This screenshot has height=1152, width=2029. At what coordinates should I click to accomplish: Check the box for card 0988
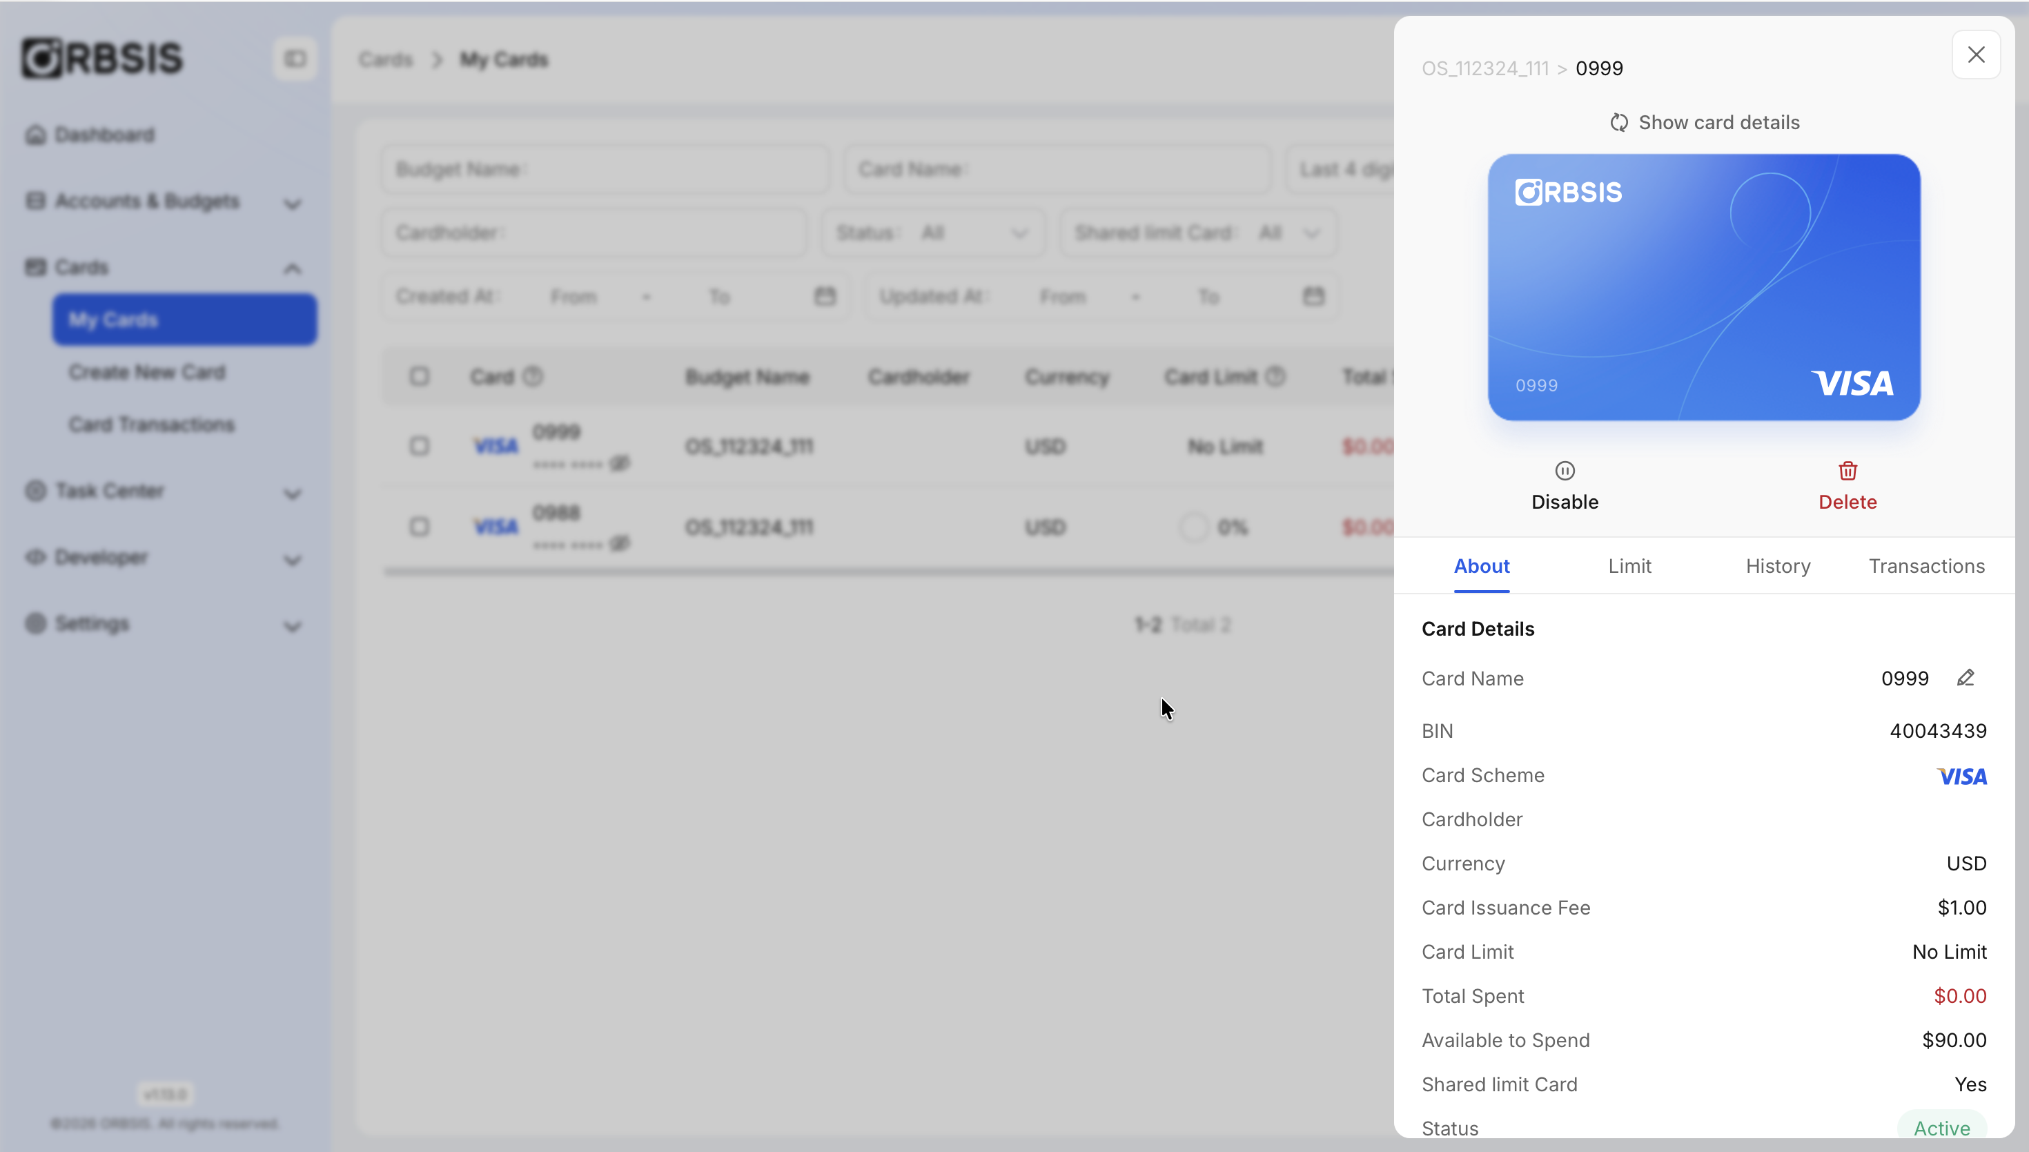[419, 527]
